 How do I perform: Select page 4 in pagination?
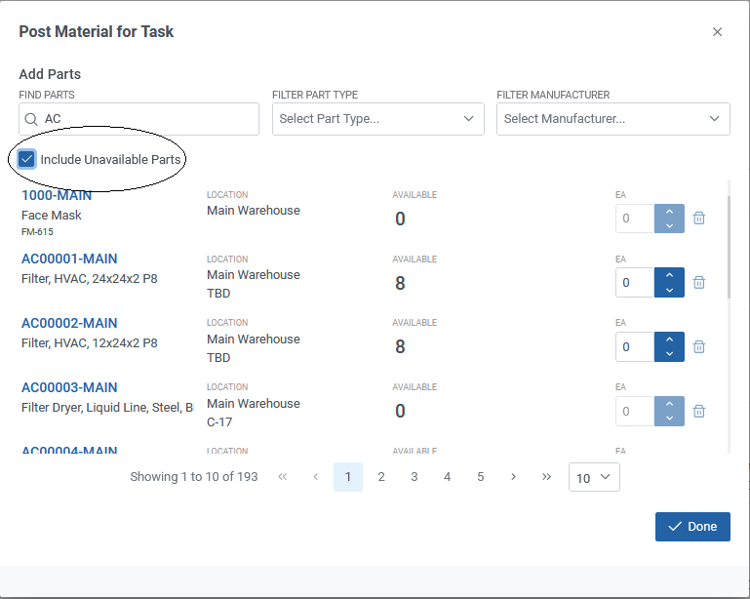448,476
